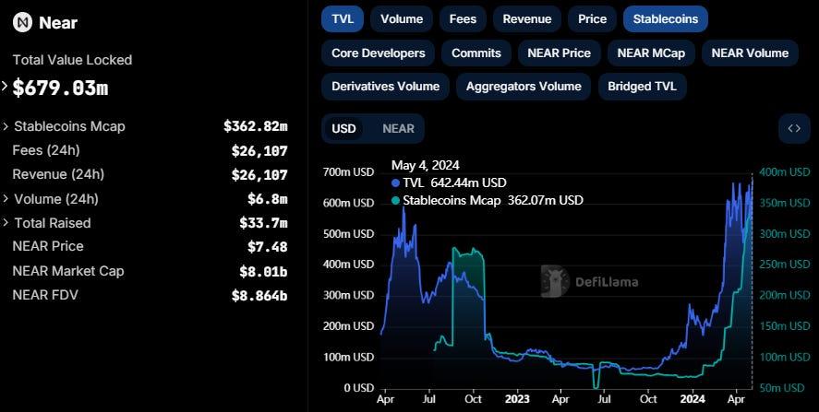Click the $6.8m volume value
The width and height of the screenshot is (819, 412).
[x=268, y=199]
